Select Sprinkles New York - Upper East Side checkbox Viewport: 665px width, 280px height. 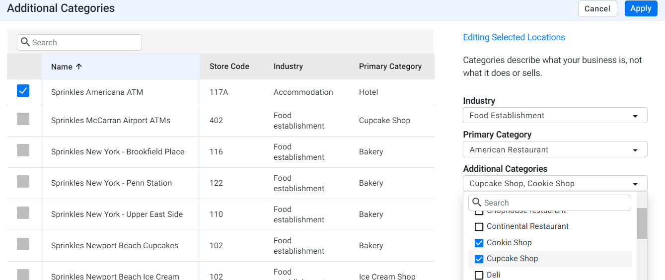point(23,212)
